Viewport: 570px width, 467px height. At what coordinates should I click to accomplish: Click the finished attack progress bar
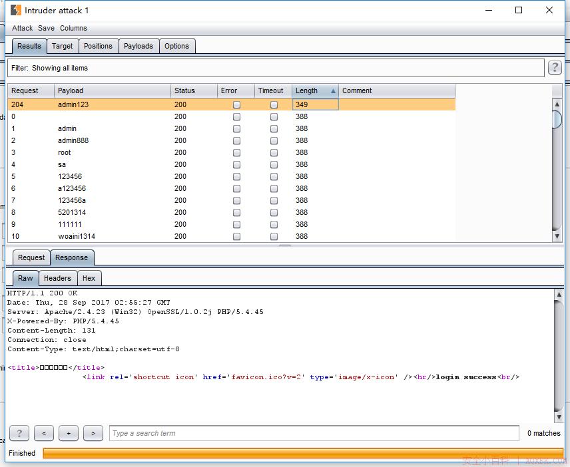pos(303,453)
